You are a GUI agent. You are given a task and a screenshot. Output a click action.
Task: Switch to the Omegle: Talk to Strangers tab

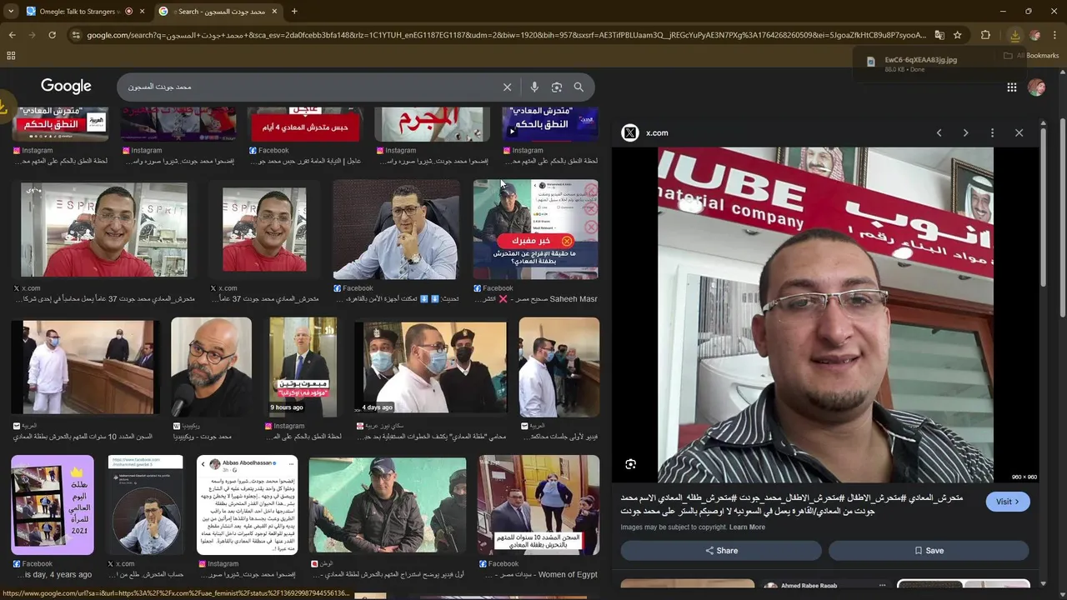(78, 11)
